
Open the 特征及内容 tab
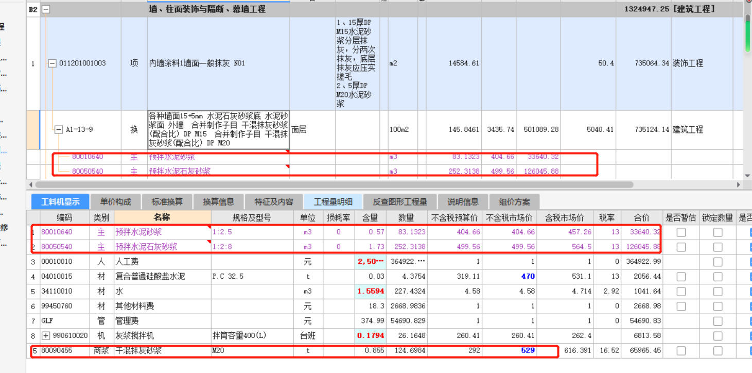[274, 201]
